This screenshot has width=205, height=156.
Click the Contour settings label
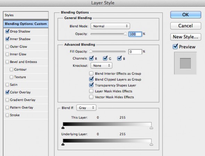pyautogui.click(x=20, y=69)
